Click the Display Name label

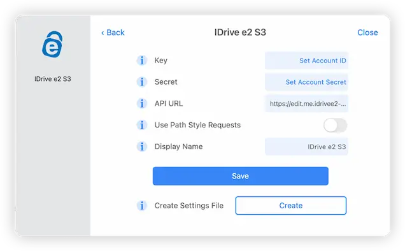(x=179, y=147)
